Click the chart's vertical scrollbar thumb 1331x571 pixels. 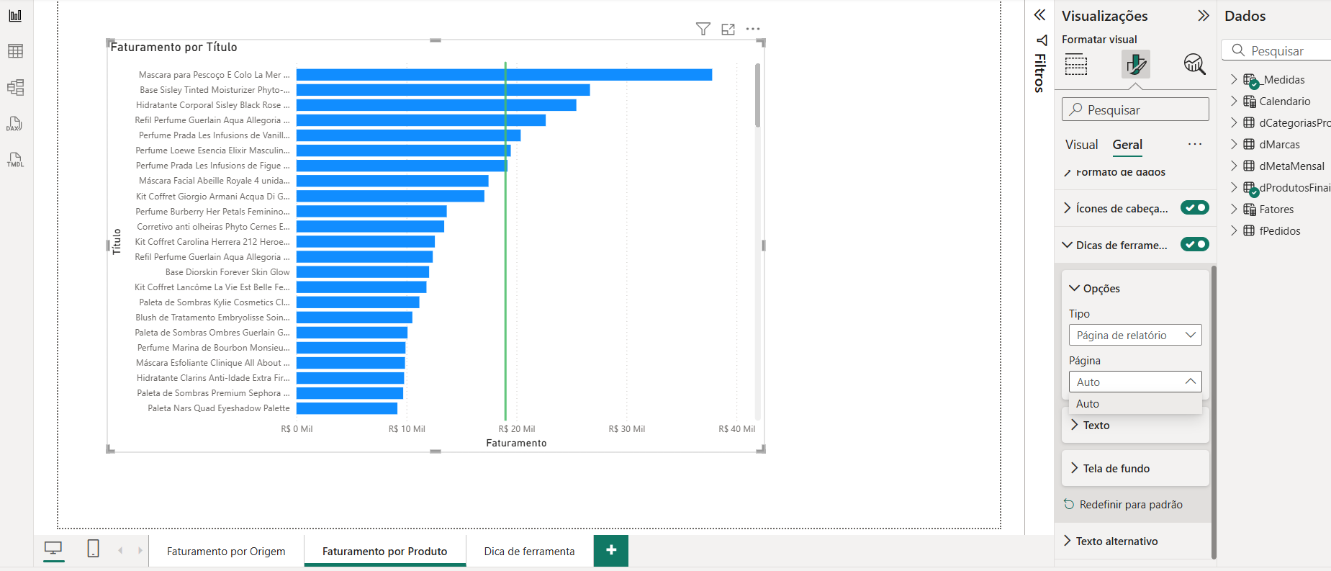coord(757,95)
